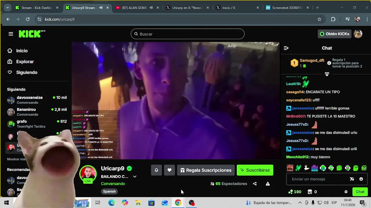Open the emoji picker in chat

tap(361, 179)
